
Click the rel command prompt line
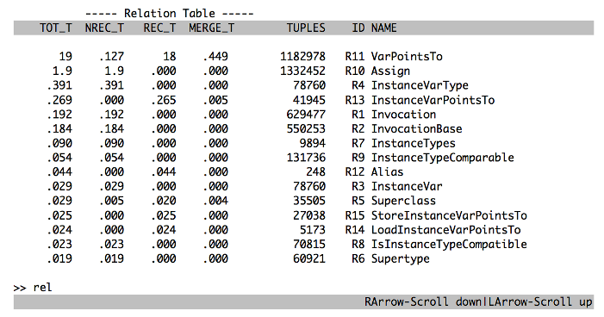33,288
